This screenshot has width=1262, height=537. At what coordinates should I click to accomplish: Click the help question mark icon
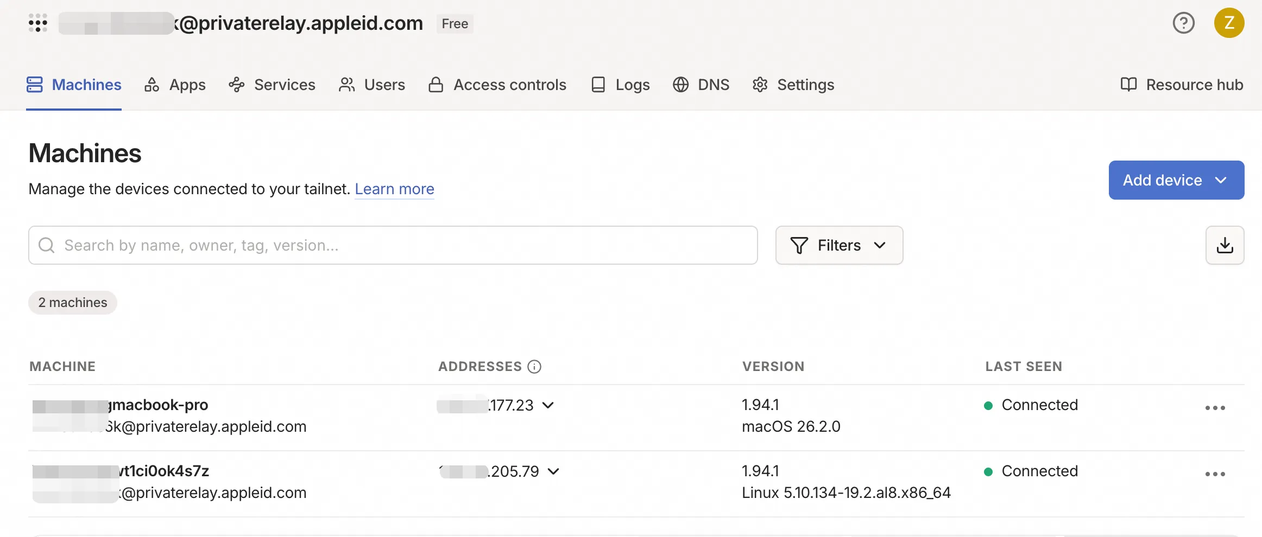1183,23
